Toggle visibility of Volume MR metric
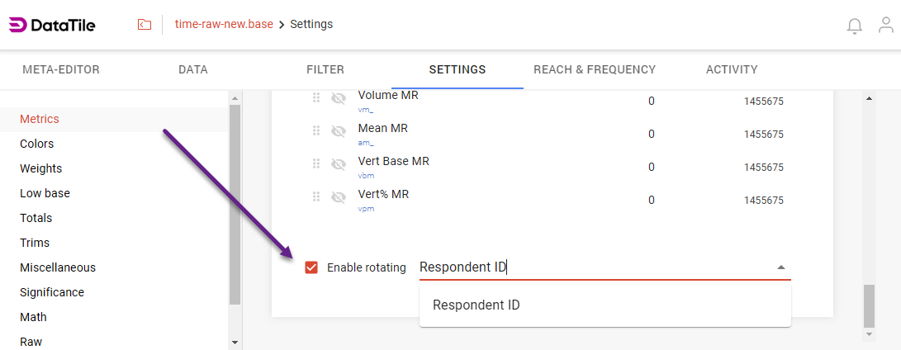Image resolution: width=901 pixels, height=350 pixels. 338,98
